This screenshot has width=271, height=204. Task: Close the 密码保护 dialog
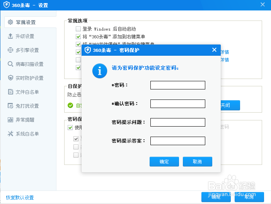point(214,50)
